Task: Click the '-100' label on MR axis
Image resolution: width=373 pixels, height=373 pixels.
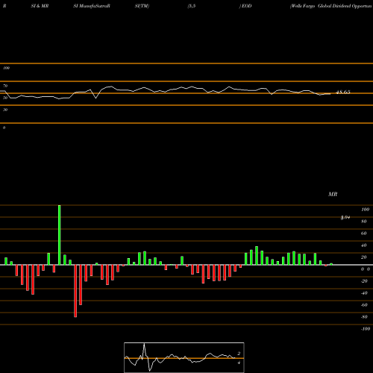Action: pos(366,329)
